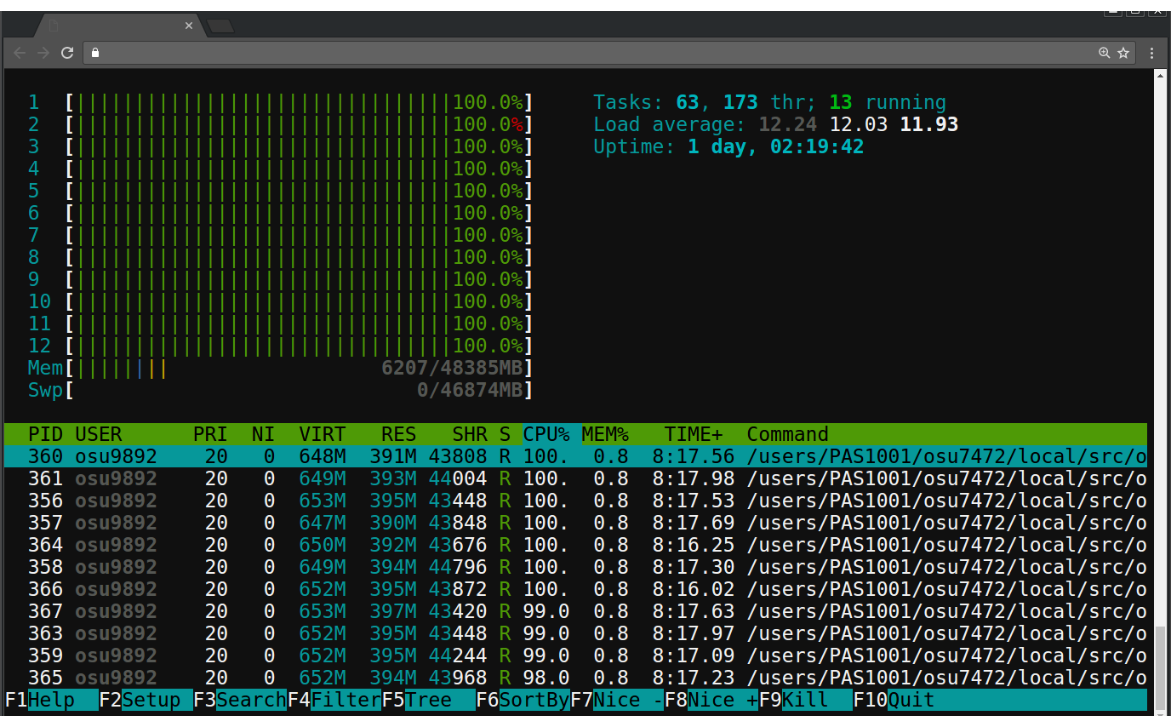
Task: Sort by the MEM% column header
Action: coord(605,434)
